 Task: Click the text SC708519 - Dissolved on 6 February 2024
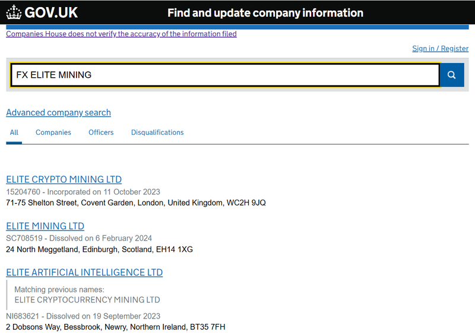[x=79, y=238]
